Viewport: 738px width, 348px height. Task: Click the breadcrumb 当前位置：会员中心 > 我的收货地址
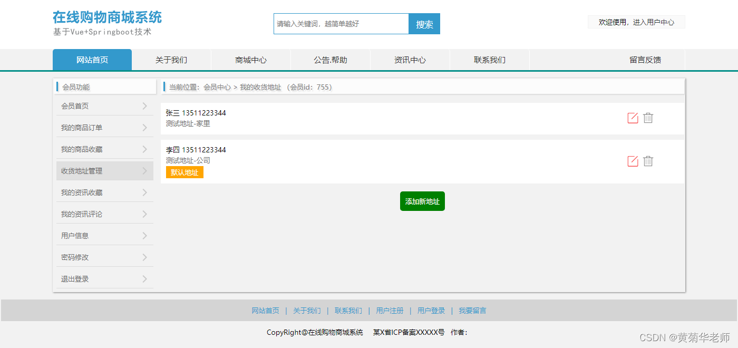pos(225,87)
